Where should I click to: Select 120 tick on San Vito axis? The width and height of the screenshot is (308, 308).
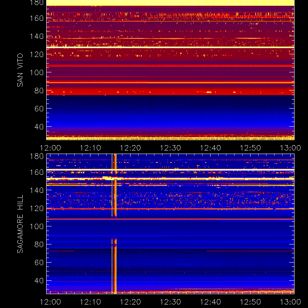[x=37, y=54]
